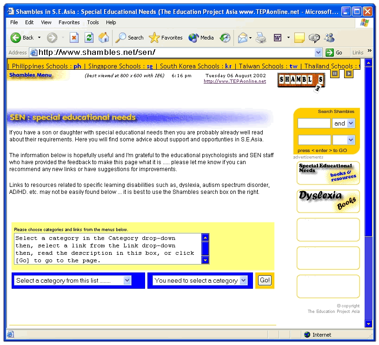Click the page scrollbar's down arrow
The width and height of the screenshot is (379, 345).
tap(369, 324)
